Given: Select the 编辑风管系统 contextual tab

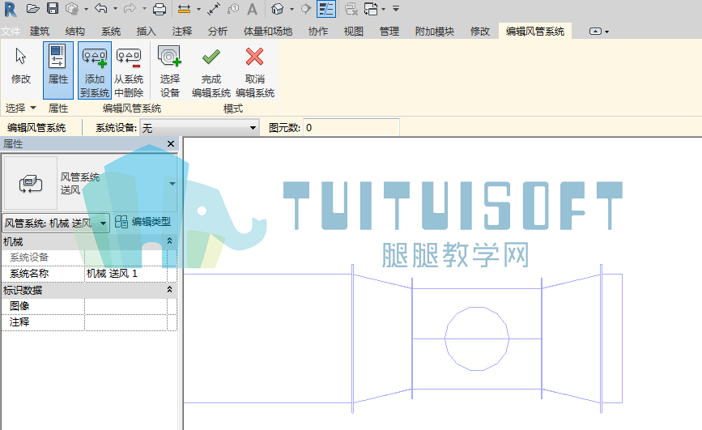Looking at the screenshot, I should 535,32.
